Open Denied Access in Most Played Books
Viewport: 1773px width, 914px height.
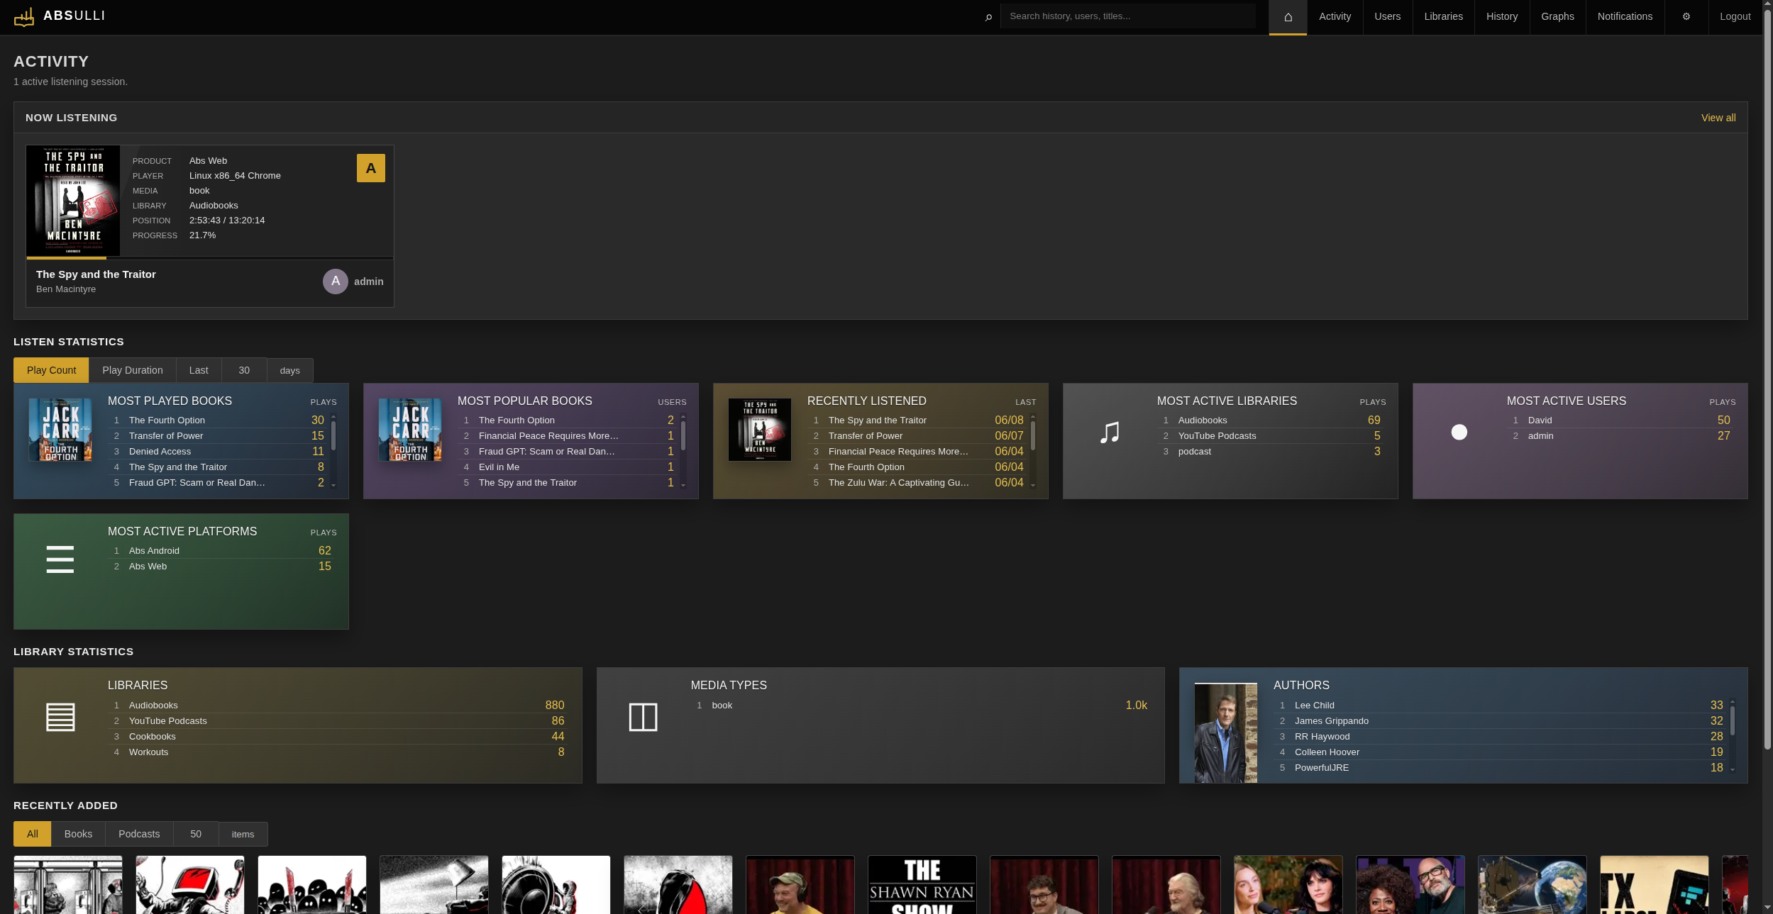pyautogui.click(x=160, y=452)
